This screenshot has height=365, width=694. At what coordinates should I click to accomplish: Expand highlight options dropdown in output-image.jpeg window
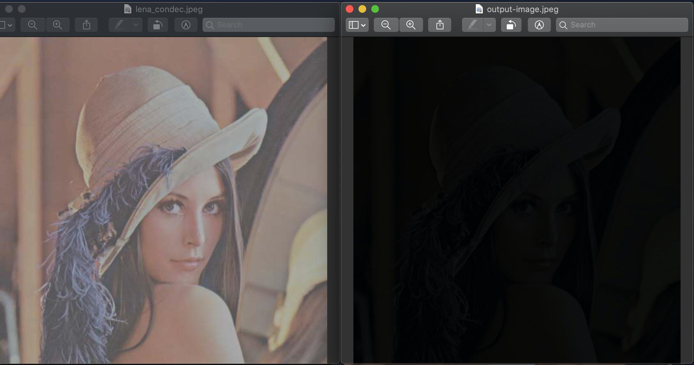pyautogui.click(x=490, y=25)
